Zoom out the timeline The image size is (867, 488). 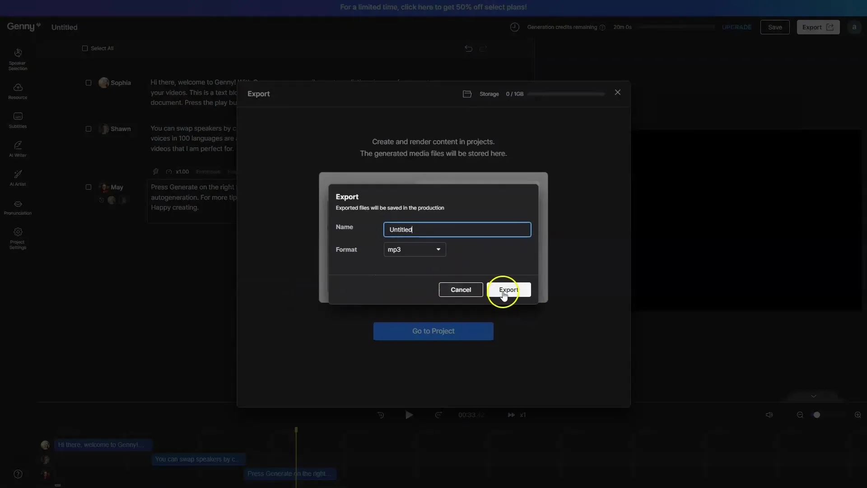tap(800, 415)
